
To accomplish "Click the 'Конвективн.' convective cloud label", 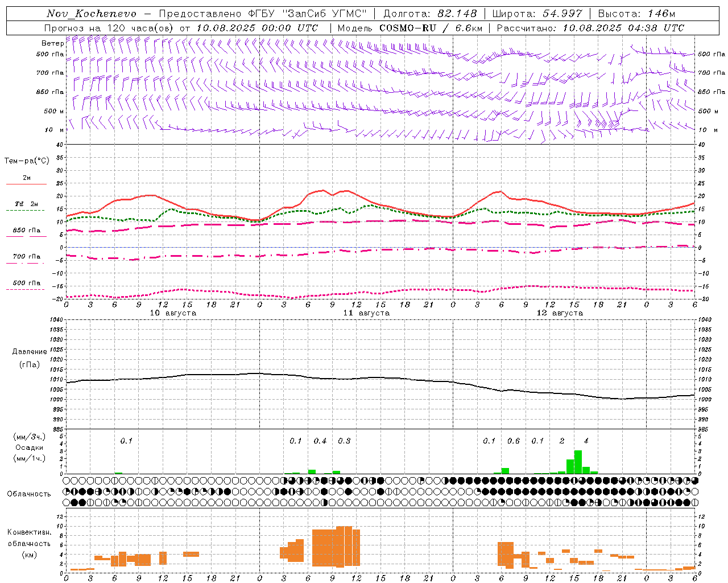I will point(29,532).
